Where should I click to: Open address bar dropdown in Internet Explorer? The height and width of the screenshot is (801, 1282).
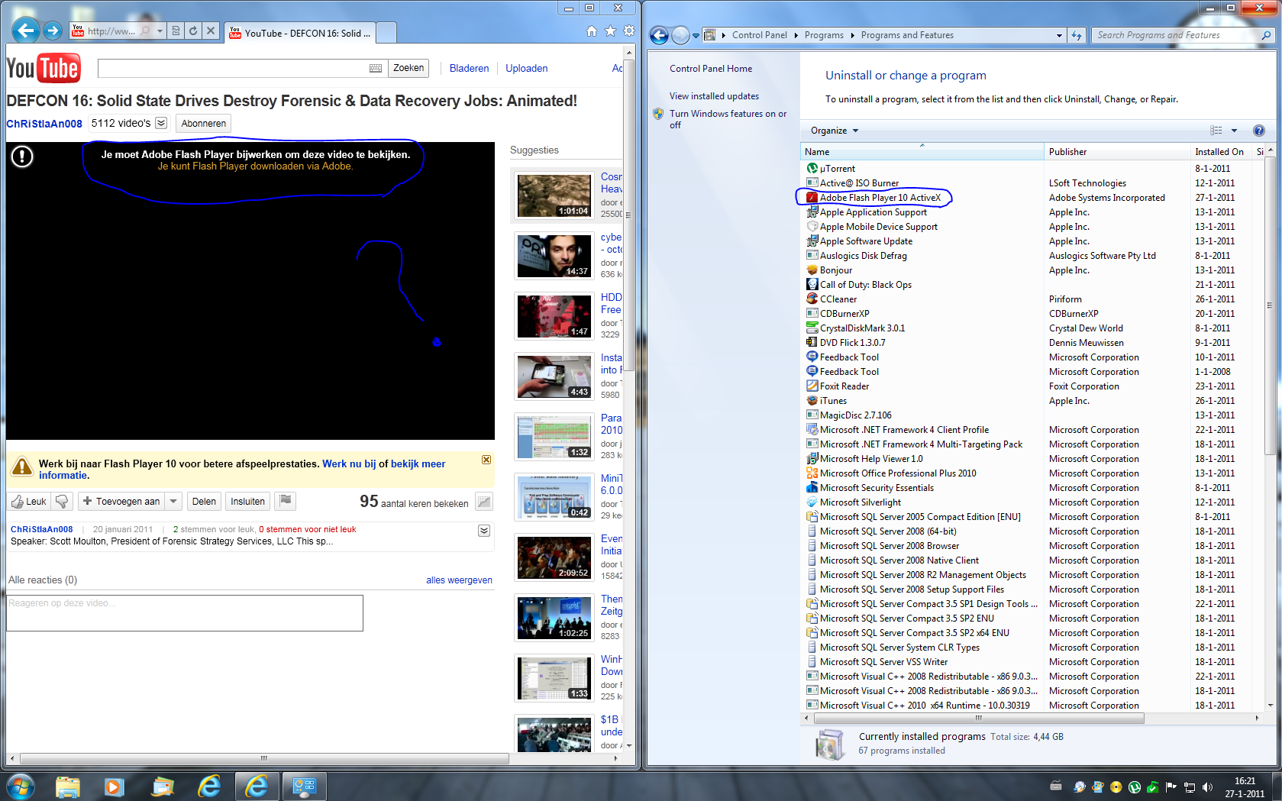coord(160,31)
